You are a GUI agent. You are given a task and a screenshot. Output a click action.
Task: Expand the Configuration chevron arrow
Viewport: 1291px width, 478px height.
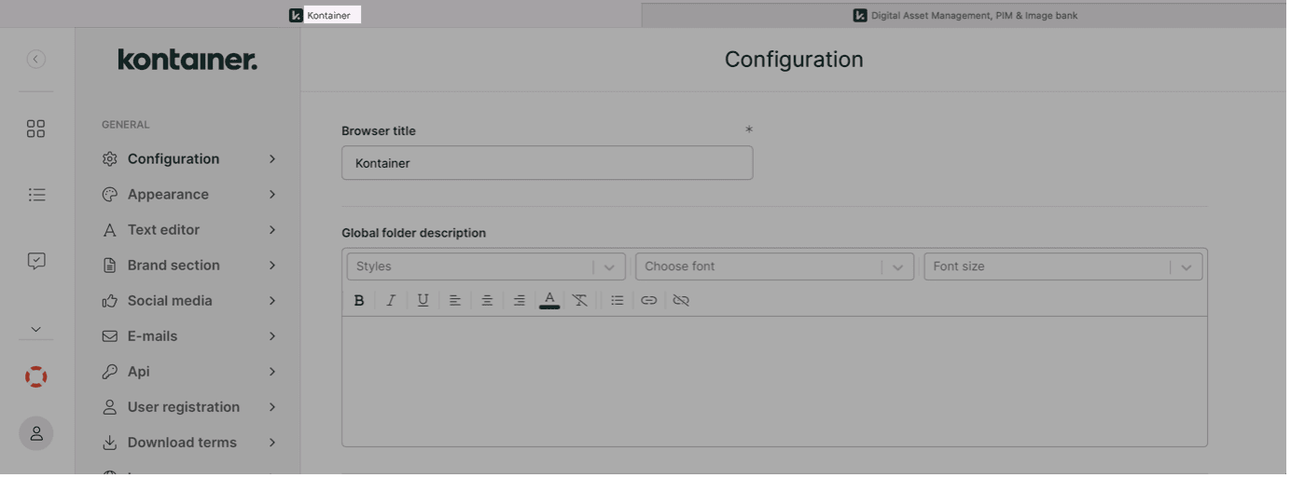273,159
